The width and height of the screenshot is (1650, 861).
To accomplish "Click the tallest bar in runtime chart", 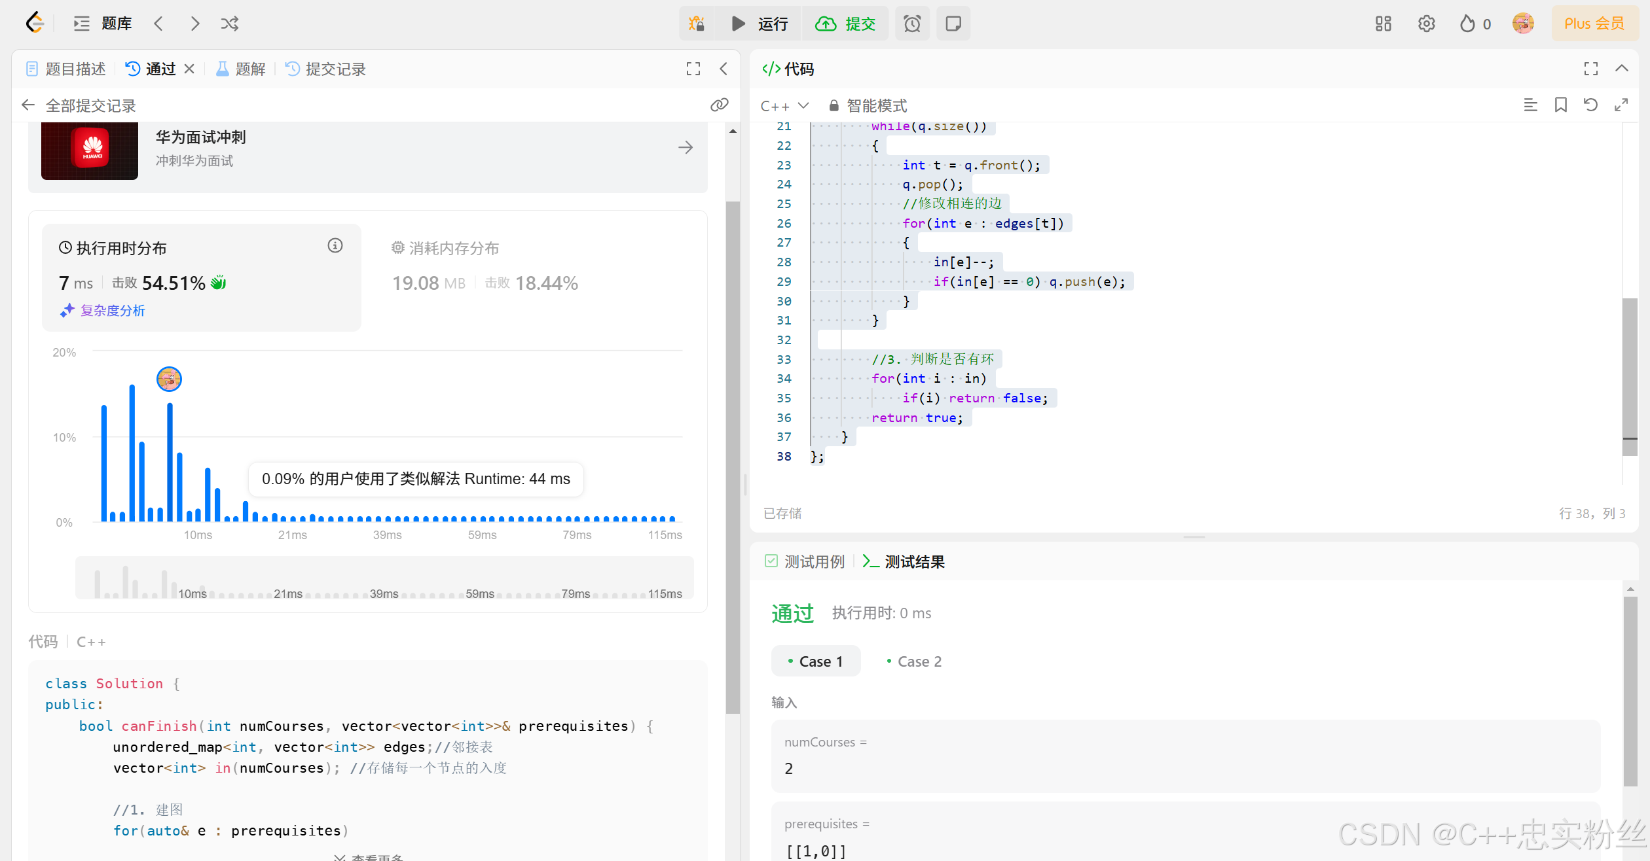I will pos(132,453).
